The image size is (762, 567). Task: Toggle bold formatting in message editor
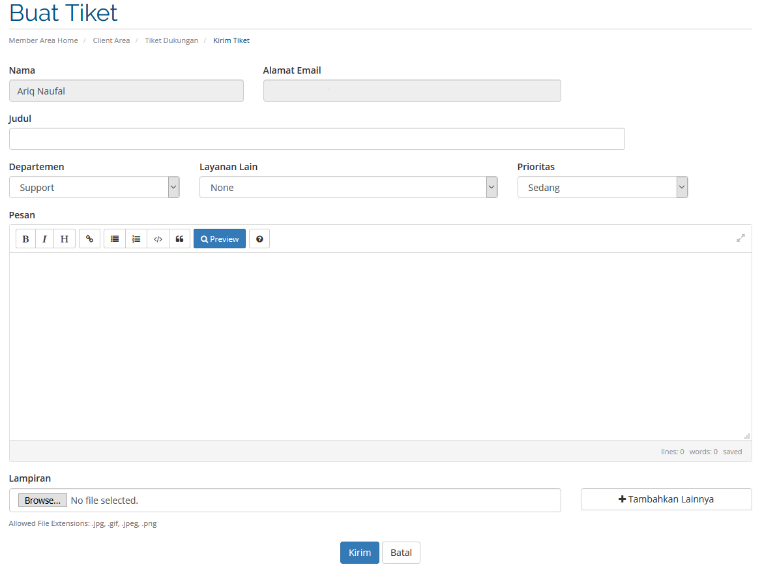[x=25, y=239]
